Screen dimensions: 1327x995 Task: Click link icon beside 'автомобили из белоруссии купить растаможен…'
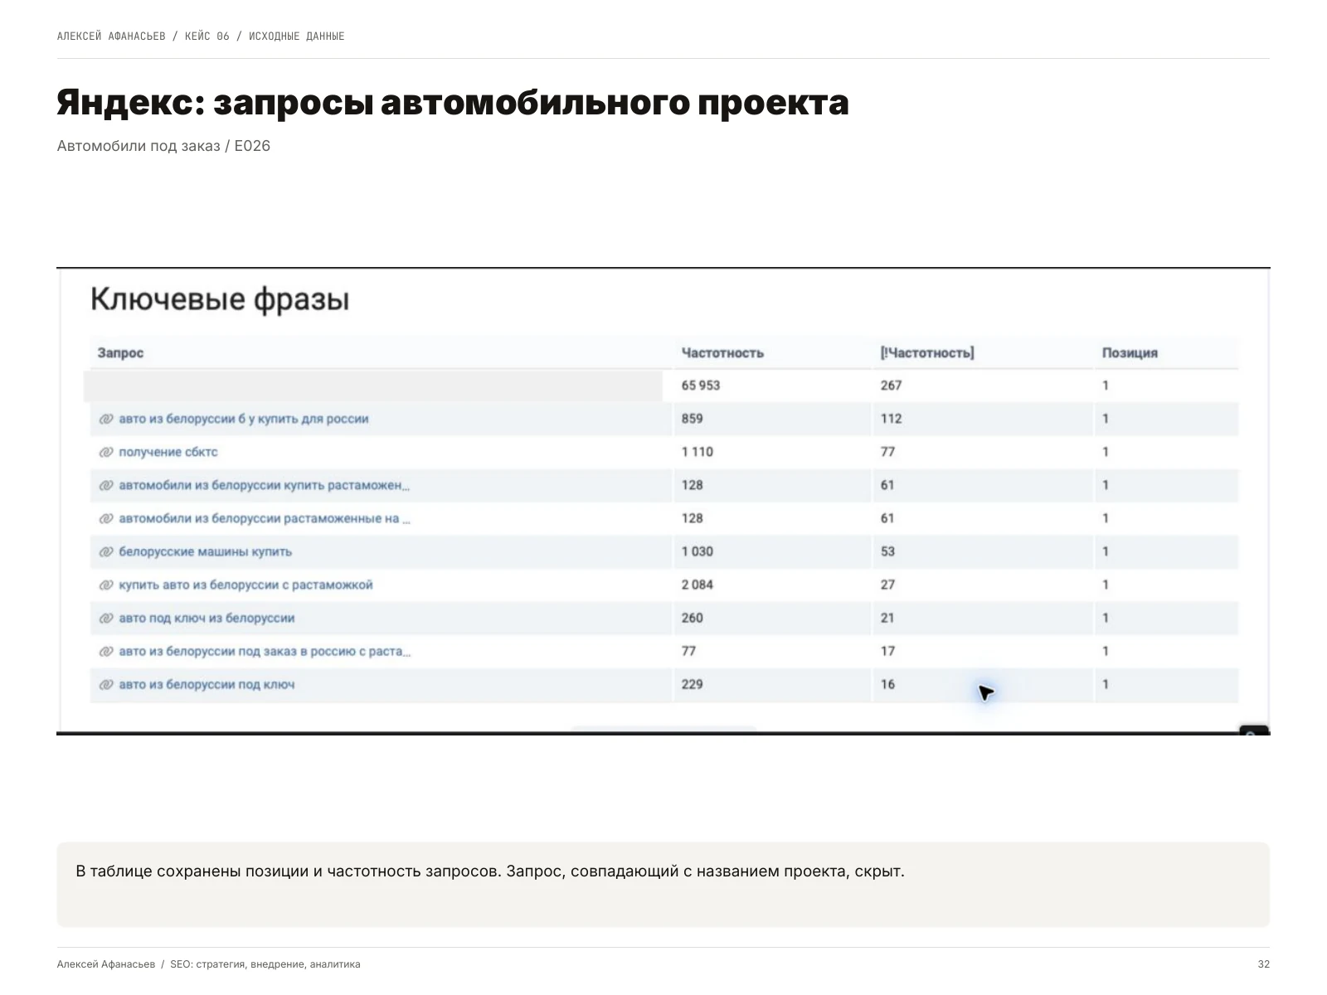click(x=105, y=485)
